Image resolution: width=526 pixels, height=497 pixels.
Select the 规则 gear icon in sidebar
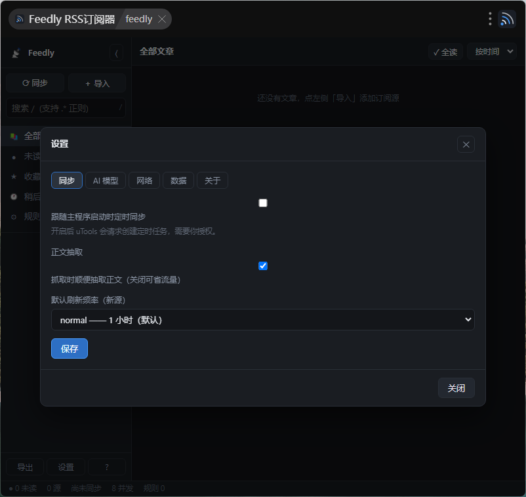click(14, 217)
